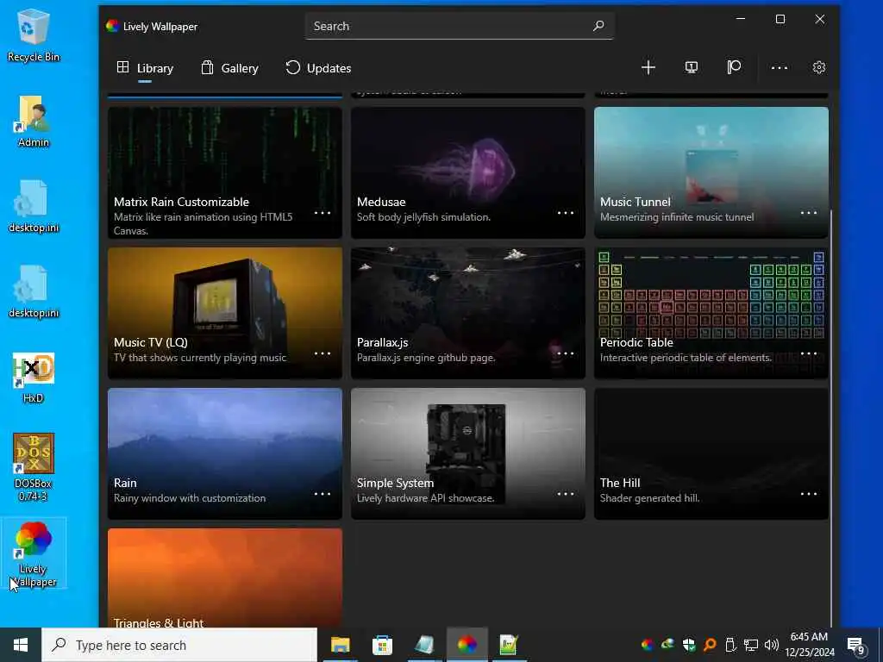Open options menu for Simple System
The height and width of the screenshot is (662, 883).
pyautogui.click(x=566, y=494)
